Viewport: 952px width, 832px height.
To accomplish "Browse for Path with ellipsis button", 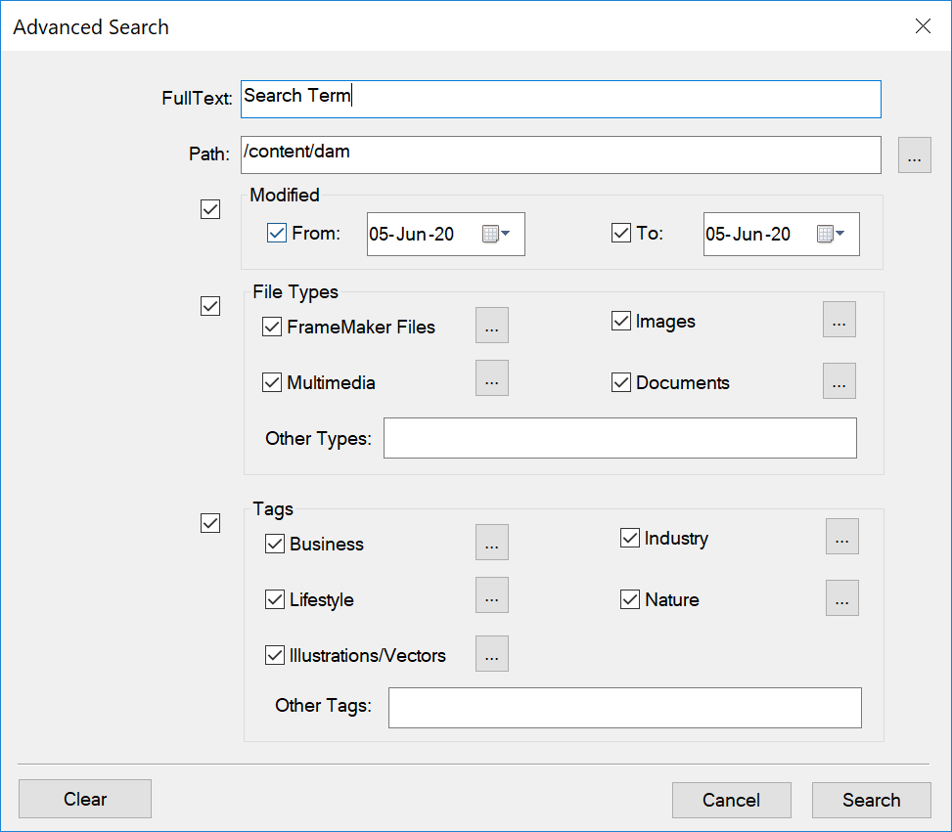I will click(915, 155).
